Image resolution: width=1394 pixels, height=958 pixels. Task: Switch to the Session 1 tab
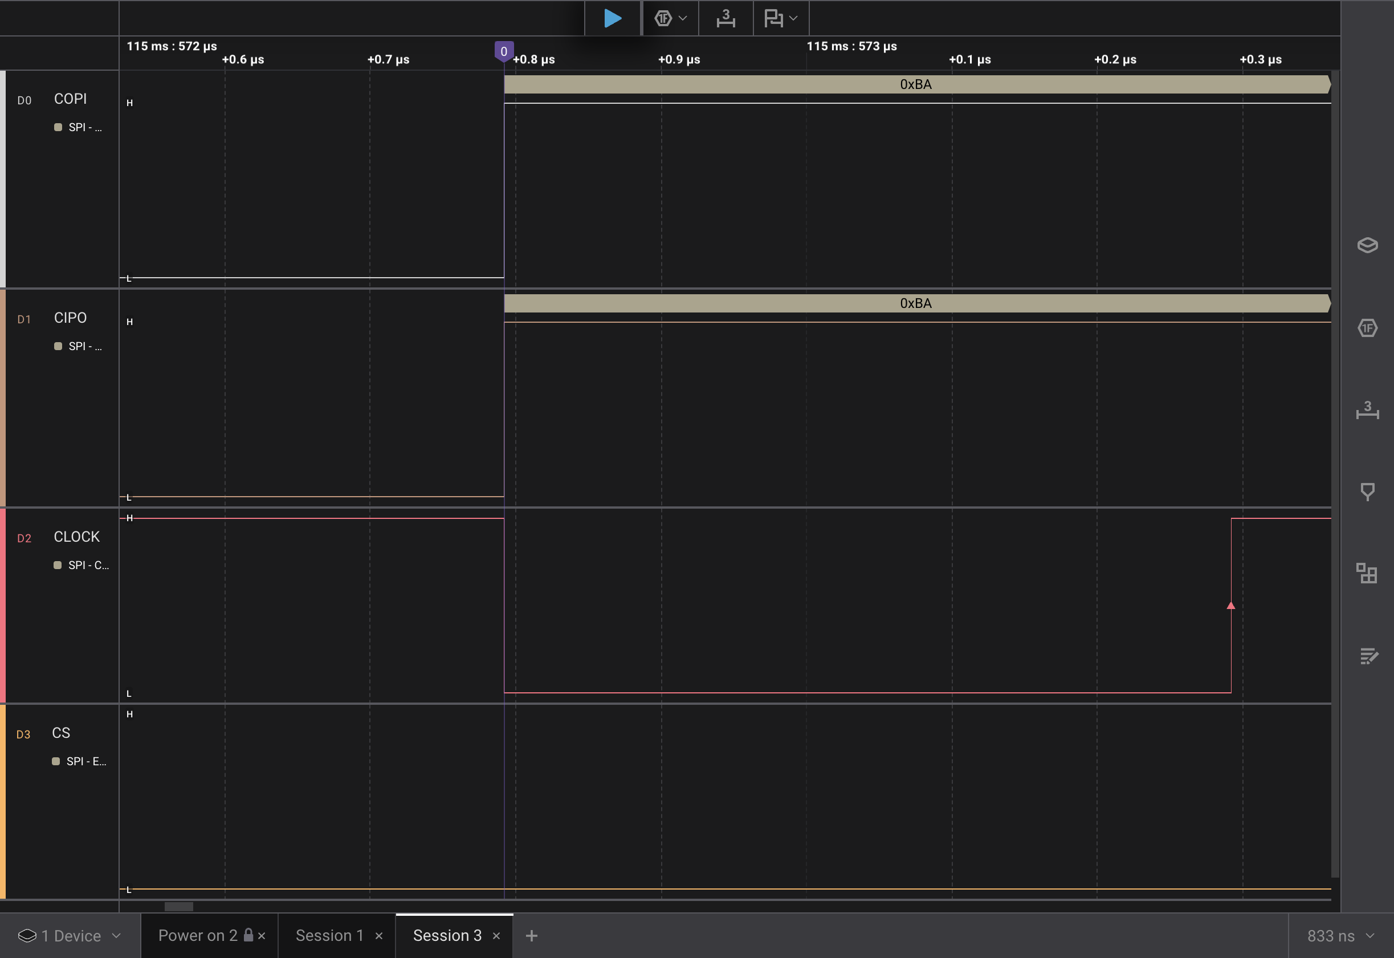coord(329,935)
